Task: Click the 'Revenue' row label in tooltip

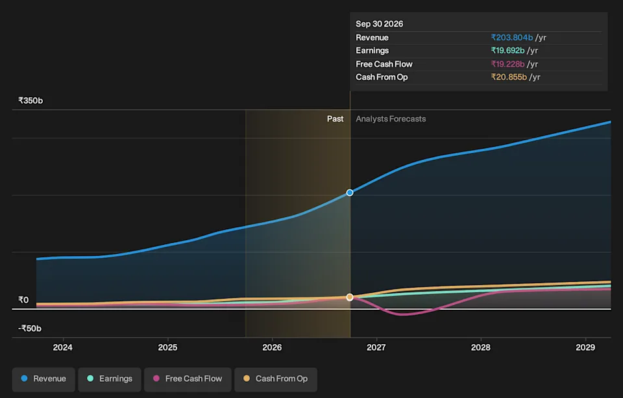Action: click(x=373, y=38)
